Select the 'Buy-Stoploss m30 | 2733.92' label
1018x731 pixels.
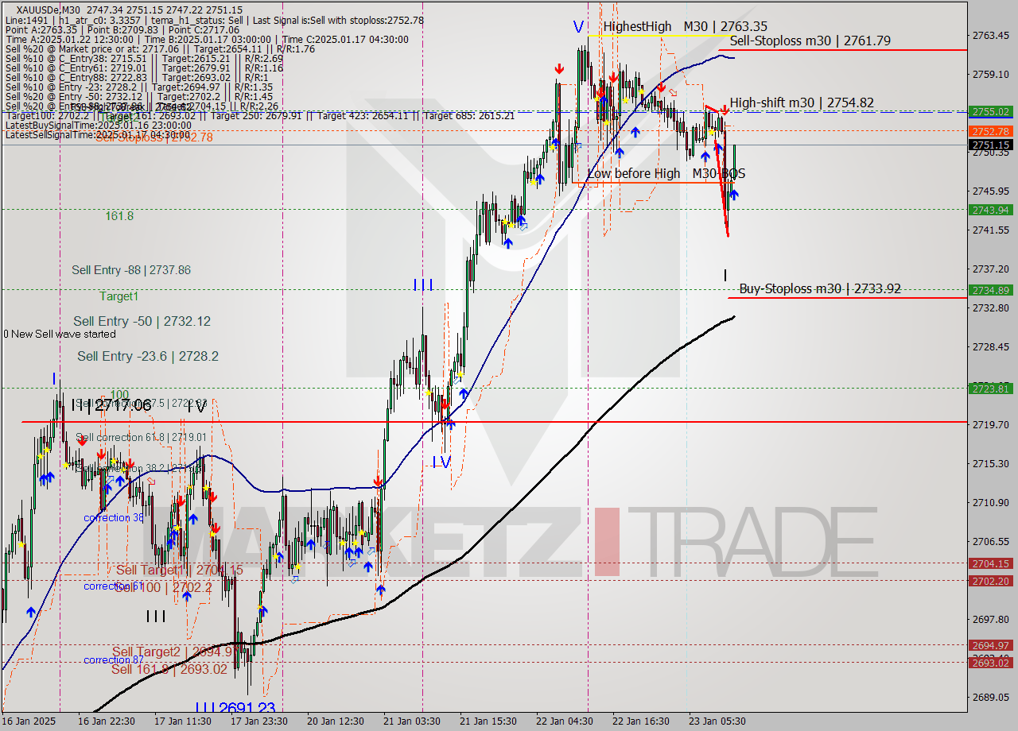(x=820, y=288)
